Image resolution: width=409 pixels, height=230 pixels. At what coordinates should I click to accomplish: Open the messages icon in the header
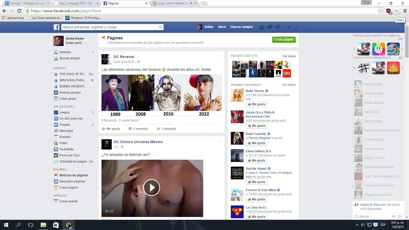pyautogui.click(x=270, y=27)
